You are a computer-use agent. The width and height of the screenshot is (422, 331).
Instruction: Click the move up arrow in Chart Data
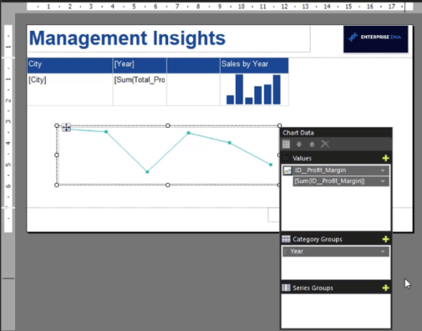312,144
